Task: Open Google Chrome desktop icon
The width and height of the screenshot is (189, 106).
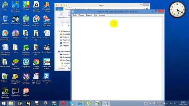Action: [x=36, y=64]
